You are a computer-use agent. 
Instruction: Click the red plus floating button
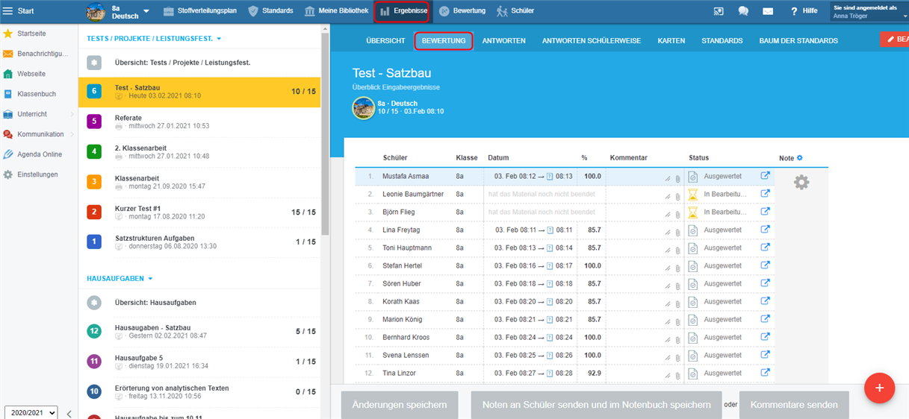click(x=879, y=388)
